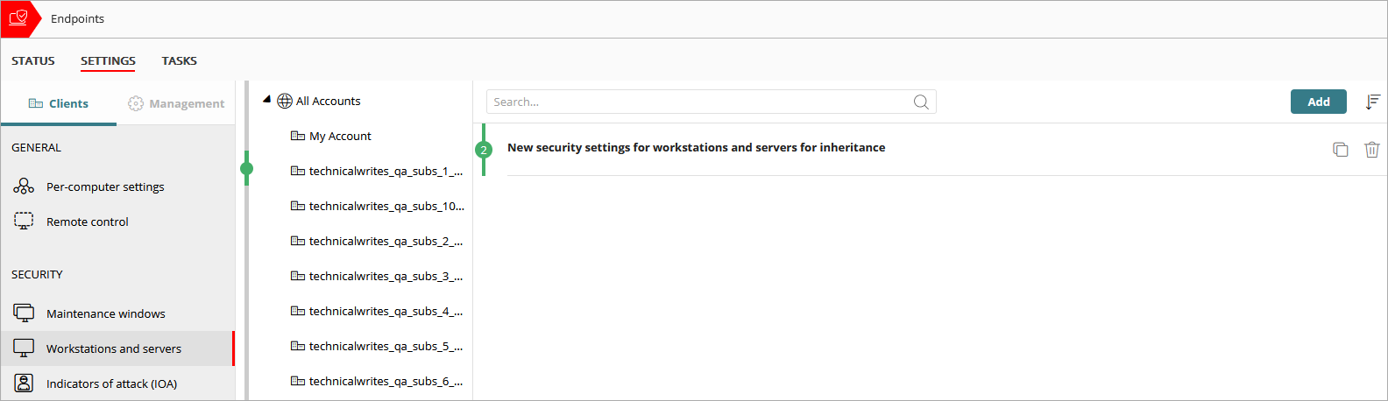Open Remote control settings
The width and height of the screenshot is (1388, 401).
(x=87, y=222)
